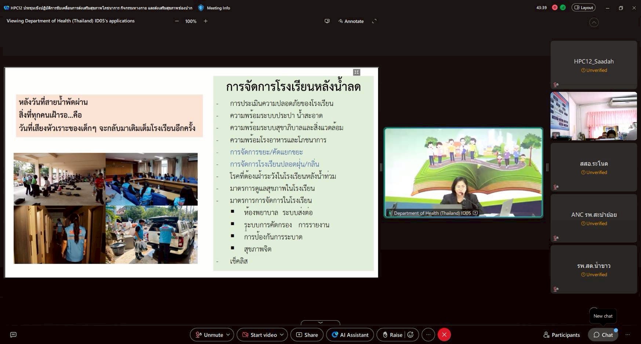Unmute the microphone

point(209,335)
